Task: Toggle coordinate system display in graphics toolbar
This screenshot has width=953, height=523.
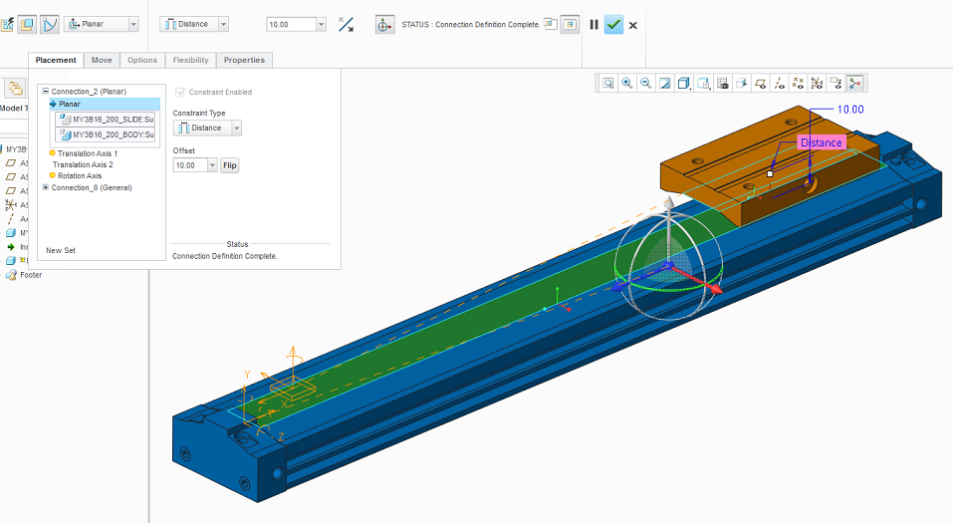Action: [x=817, y=84]
